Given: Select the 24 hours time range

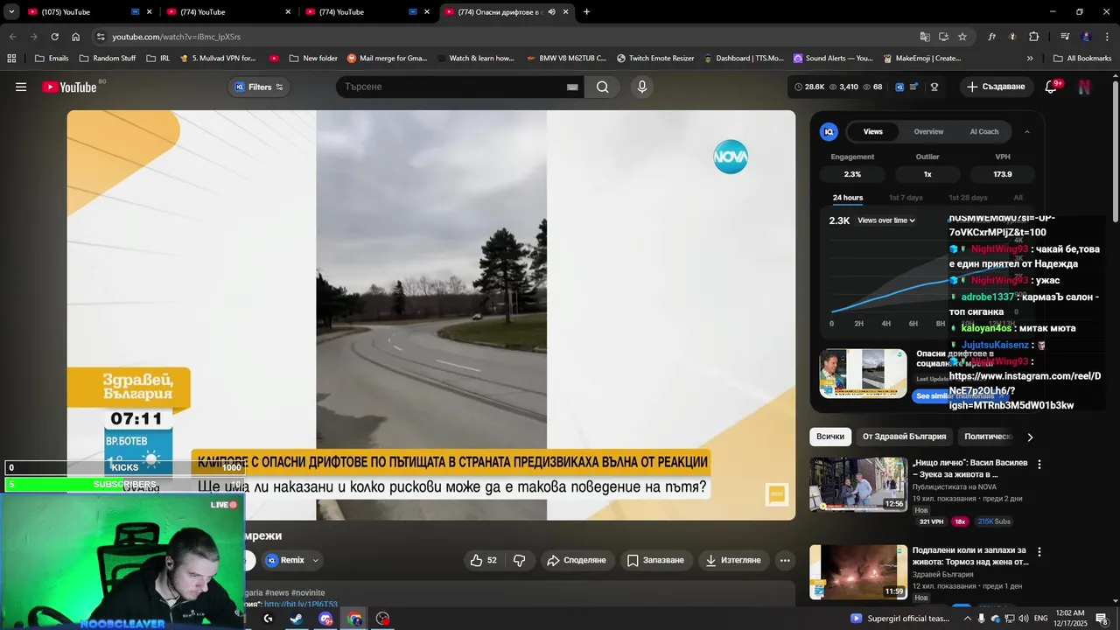Looking at the screenshot, I should point(847,198).
